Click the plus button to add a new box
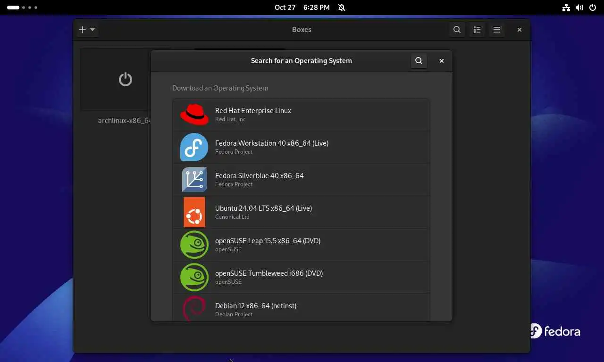The height and width of the screenshot is (362, 604). [83, 30]
